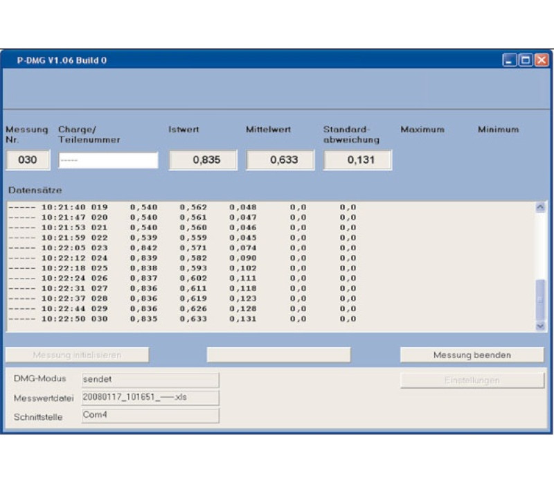Click the Minimum column label
Image resolution: width=554 pixels, height=485 pixels.
pos(499,130)
